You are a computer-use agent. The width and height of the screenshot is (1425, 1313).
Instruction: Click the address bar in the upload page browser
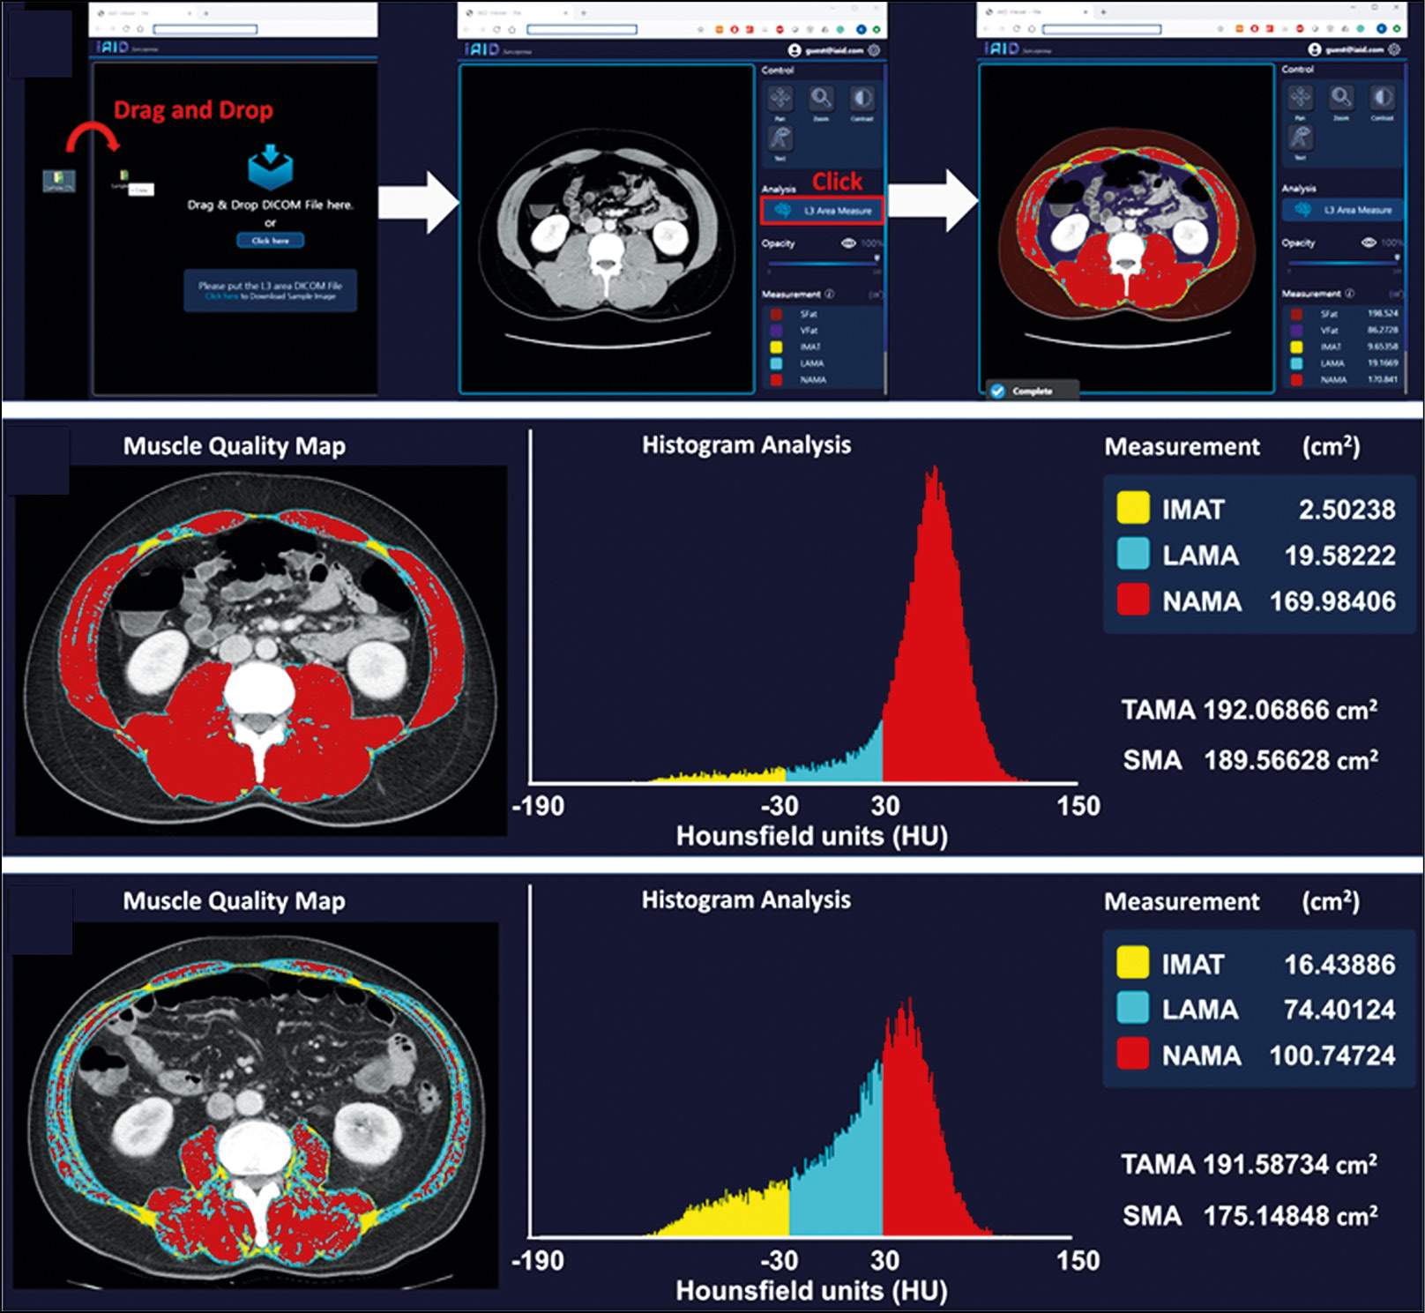205,29
